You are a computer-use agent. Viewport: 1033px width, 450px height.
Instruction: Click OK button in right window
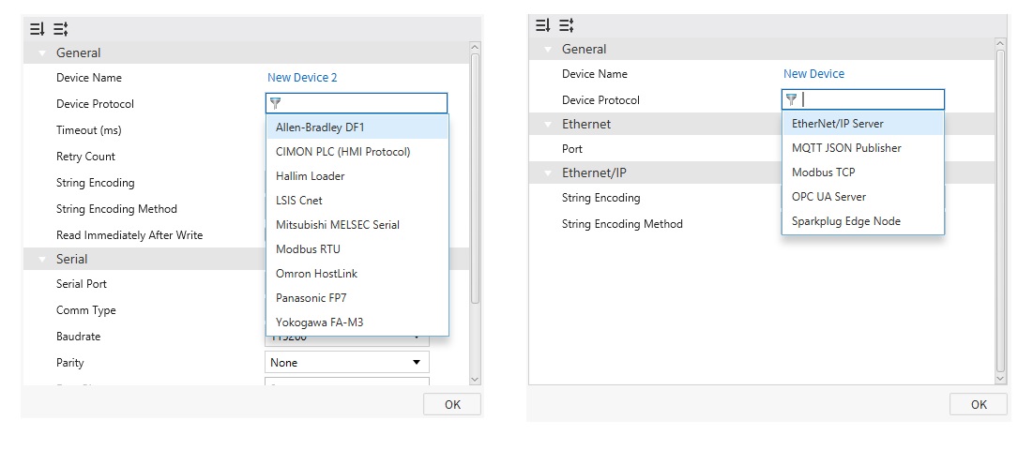click(979, 405)
